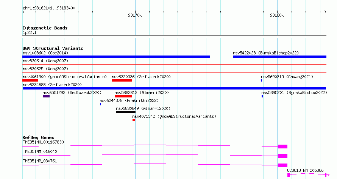Select the purple bar under nsv6551293
337x179 pixels.
(x=46, y=96)
